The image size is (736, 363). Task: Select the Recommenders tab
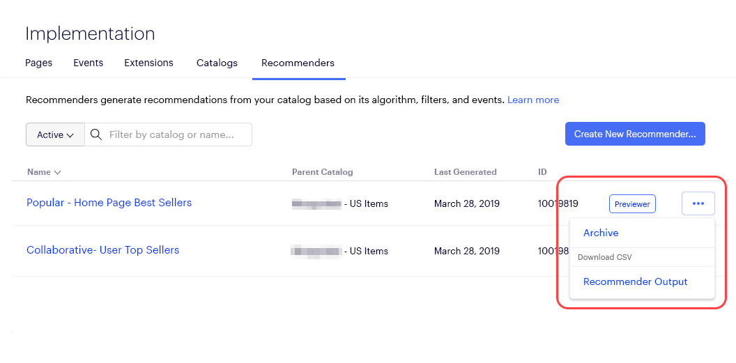coord(298,63)
